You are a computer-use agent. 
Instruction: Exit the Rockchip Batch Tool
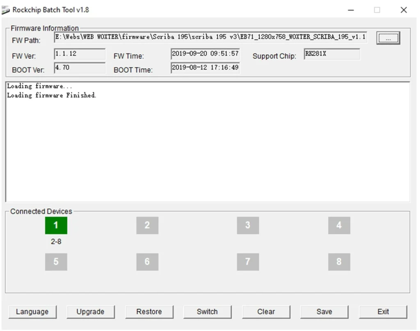click(x=383, y=312)
